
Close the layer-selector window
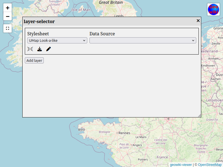[198, 21]
